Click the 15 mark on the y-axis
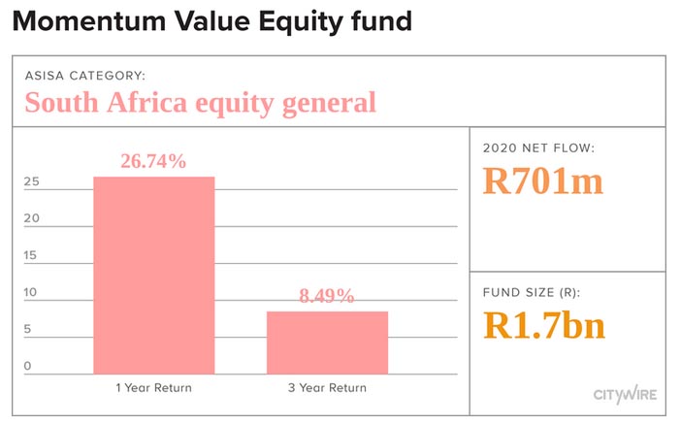This screenshot has height=425, width=681. pyautogui.click(x=32, y=255)
